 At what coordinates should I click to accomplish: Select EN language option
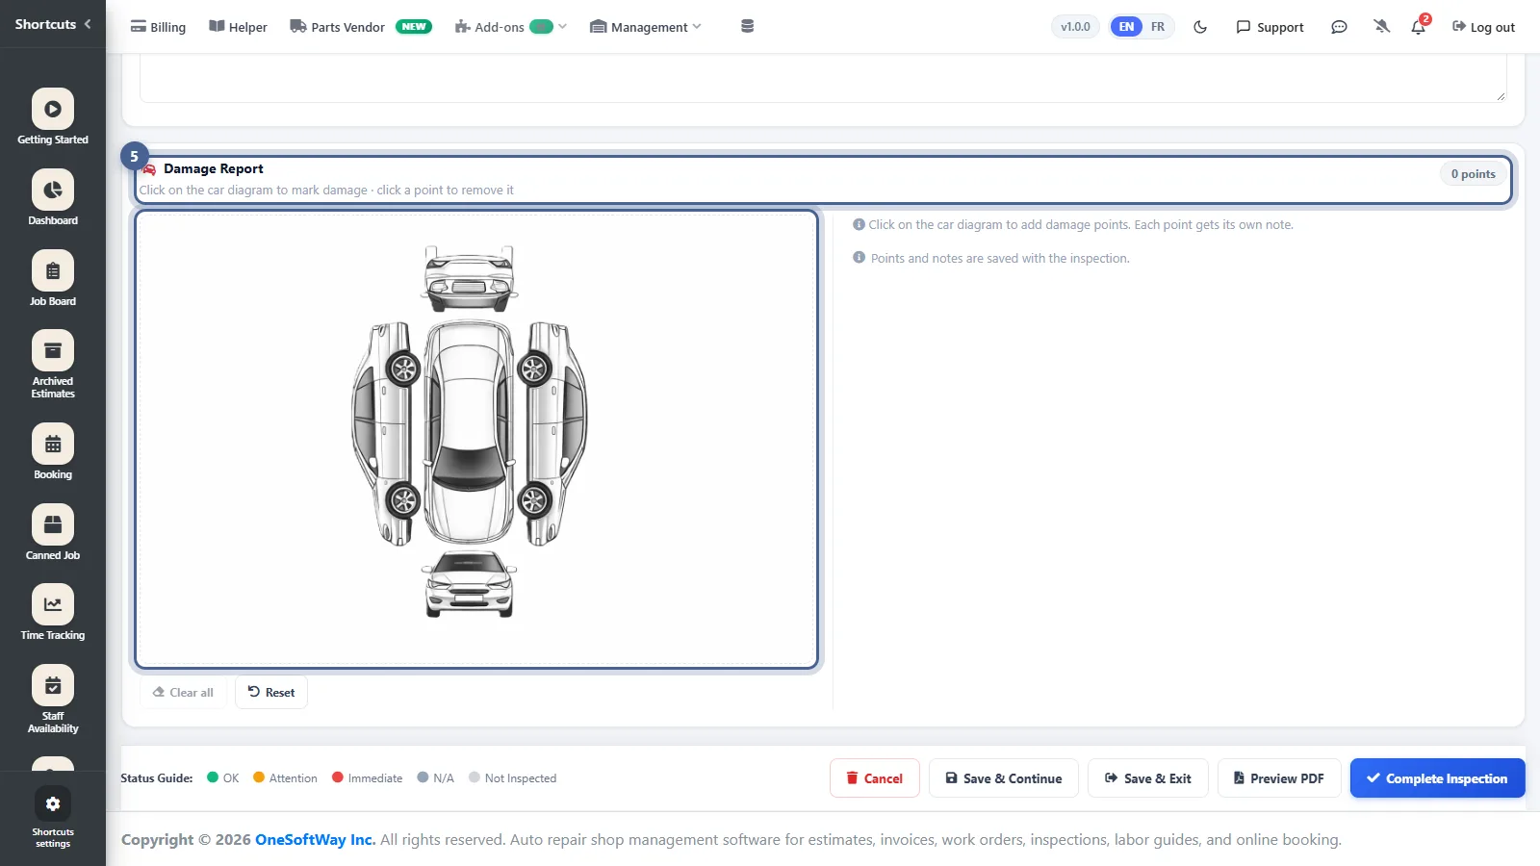click(x=1126, y=27)
